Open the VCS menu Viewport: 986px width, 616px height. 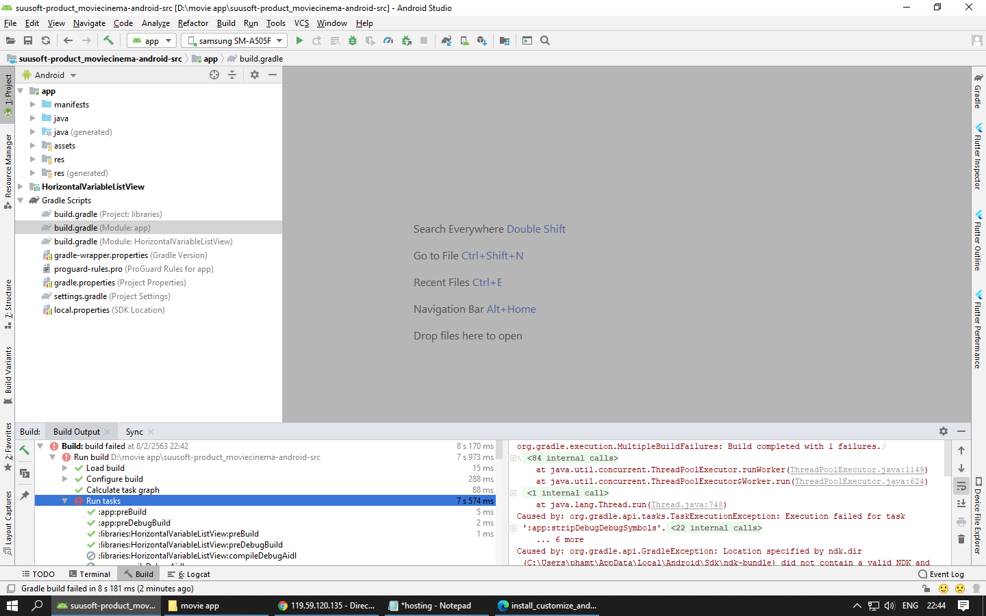point(301,23)
